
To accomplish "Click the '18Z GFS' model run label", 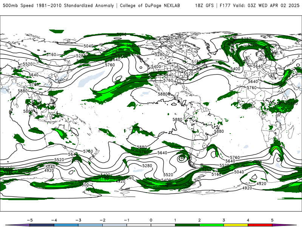I will [x=204, y=5].
